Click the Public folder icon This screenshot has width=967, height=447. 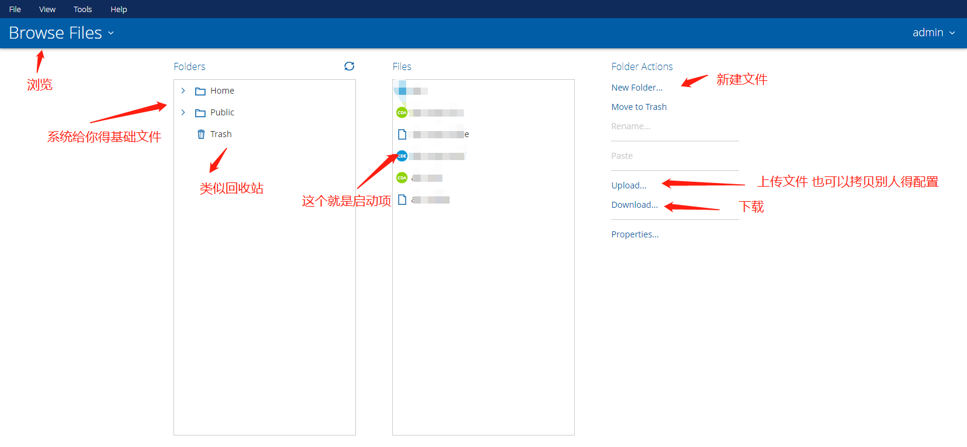pyautogui.click(x=201, y=113)
